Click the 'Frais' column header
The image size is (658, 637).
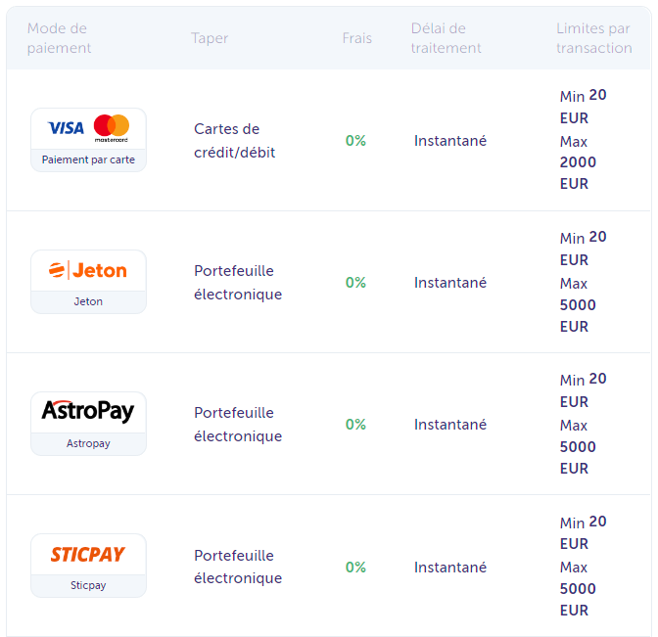tap(356, 38)
